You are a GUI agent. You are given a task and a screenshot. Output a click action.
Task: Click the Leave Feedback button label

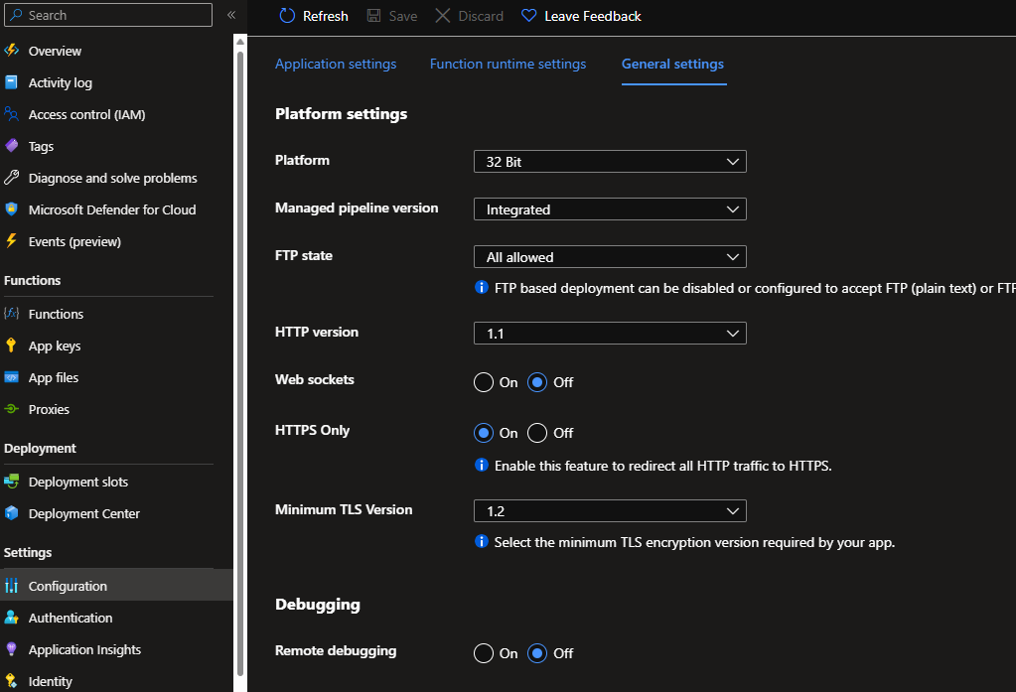tap(593, 16)
